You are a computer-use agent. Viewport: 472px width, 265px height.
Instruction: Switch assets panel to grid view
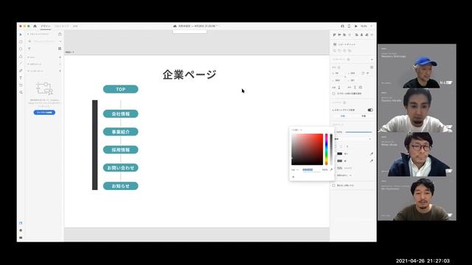point(60,49)
